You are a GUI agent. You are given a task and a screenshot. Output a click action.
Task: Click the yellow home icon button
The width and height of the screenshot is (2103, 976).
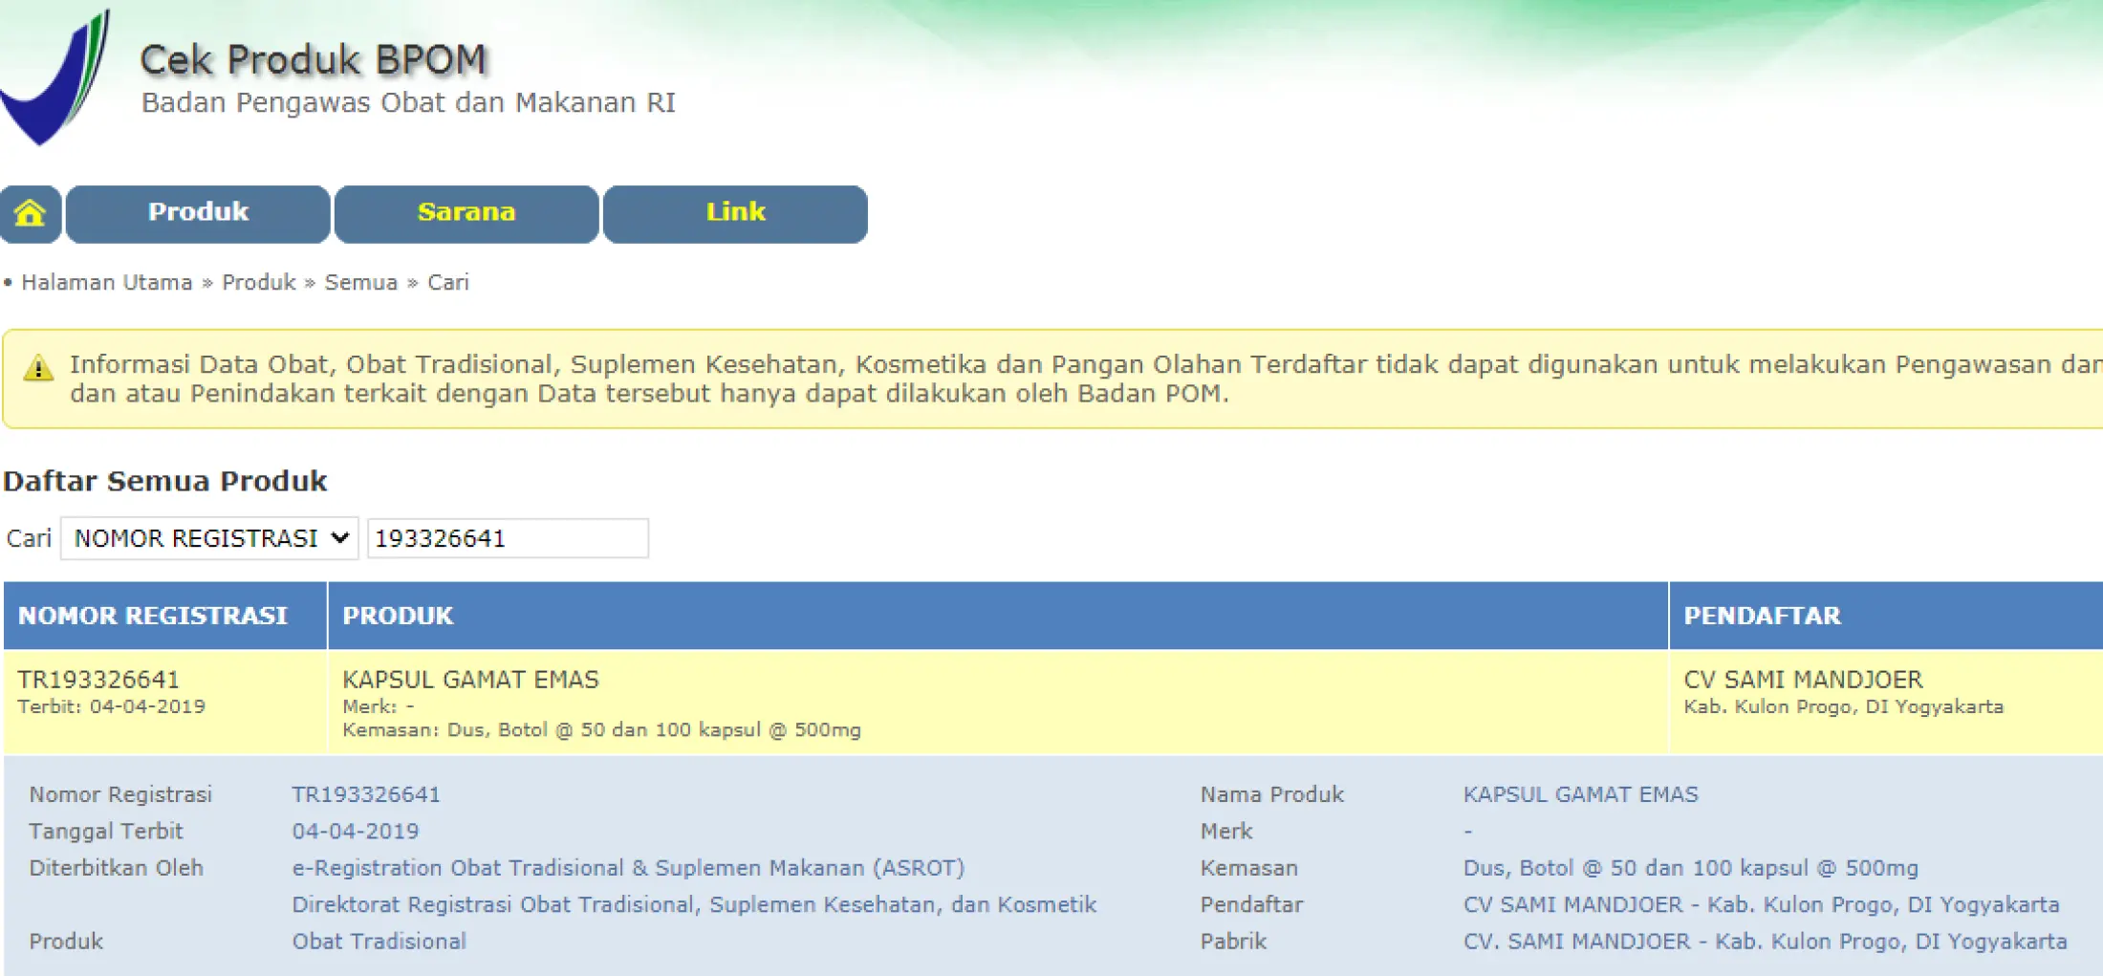click(30, 213)
